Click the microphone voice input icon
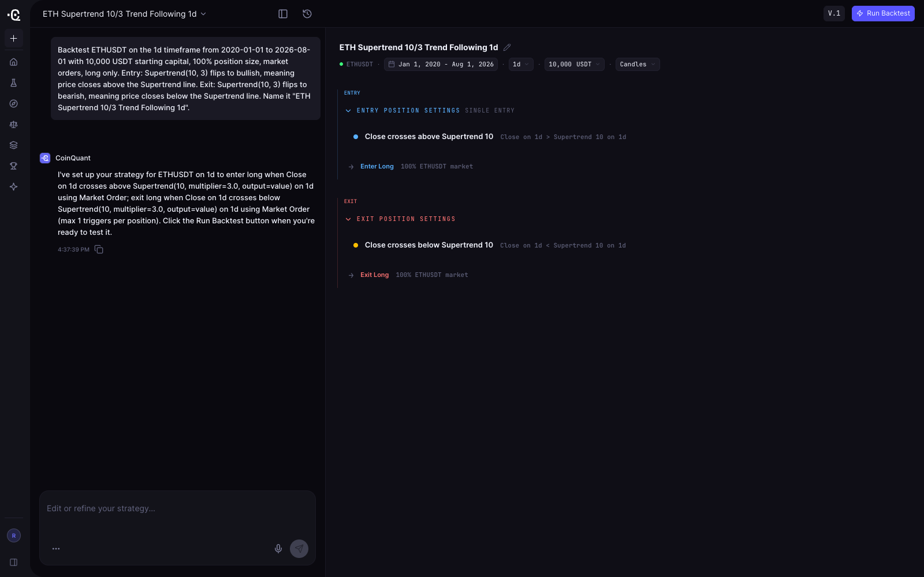The width and height of the screenshot is (924, 577). pos(278,549)
